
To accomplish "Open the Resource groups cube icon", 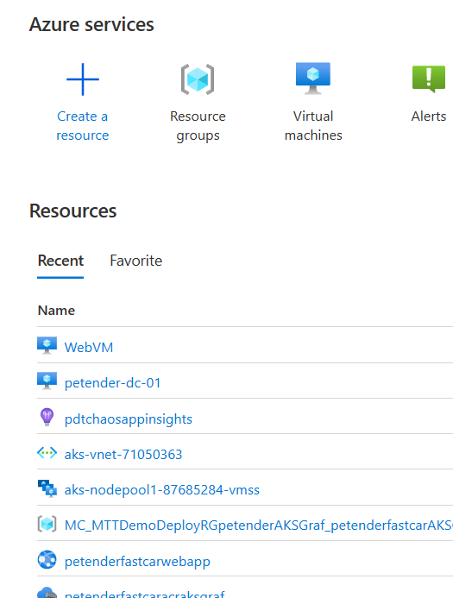I will pos(198,79).
